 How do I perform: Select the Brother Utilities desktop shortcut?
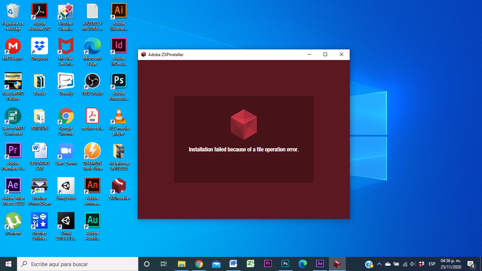tap(40, 226)
